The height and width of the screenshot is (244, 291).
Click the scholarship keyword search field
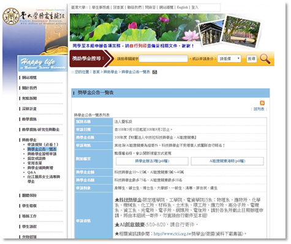(x=163, y=59)
